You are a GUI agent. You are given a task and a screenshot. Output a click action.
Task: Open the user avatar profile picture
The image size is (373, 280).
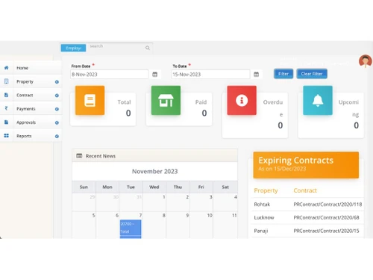coord(366,61)
